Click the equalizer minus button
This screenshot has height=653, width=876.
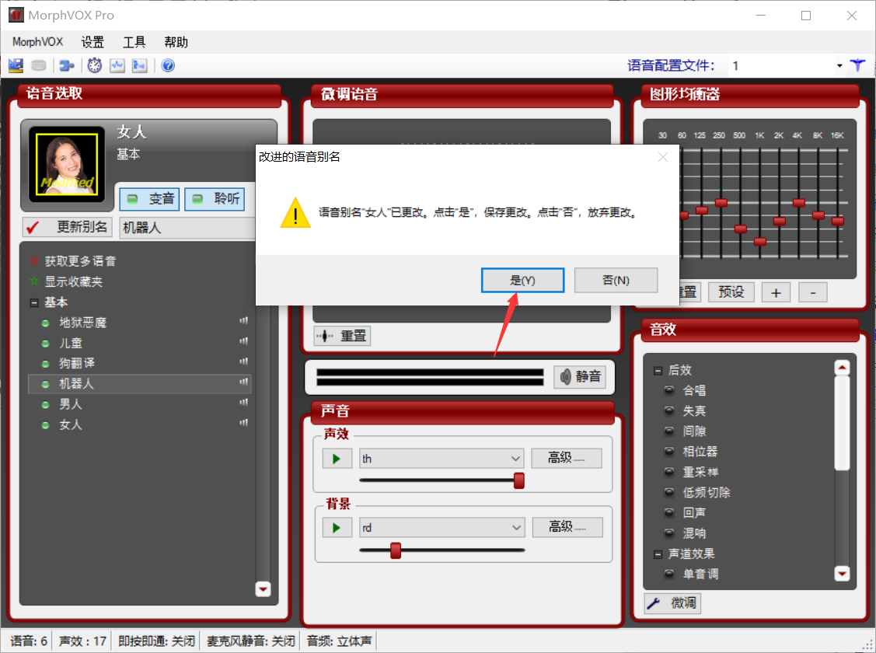point(813,292)
